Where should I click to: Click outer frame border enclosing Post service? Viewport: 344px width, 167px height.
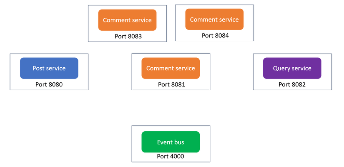click(x=10, y=71)
